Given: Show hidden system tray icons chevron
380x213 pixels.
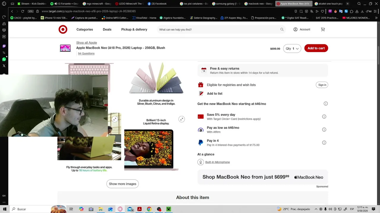Looking at the screenshot, I should (x=316, y=209).
